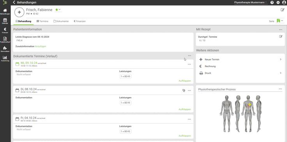Click the stethoscope icon on 08.10.24 appointment
The image size is (287, 142).
coord(184,91)
